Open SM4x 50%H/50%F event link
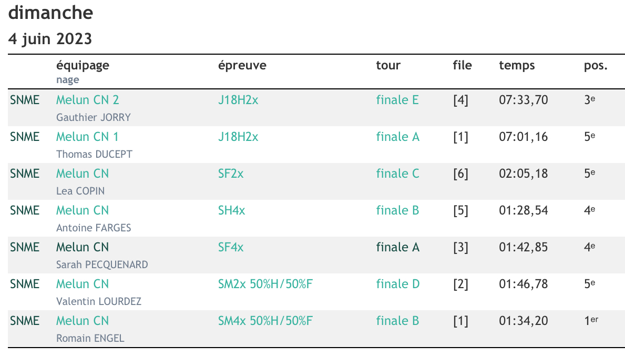This screenshot has height=356, width=625. (x=265, y=321)
